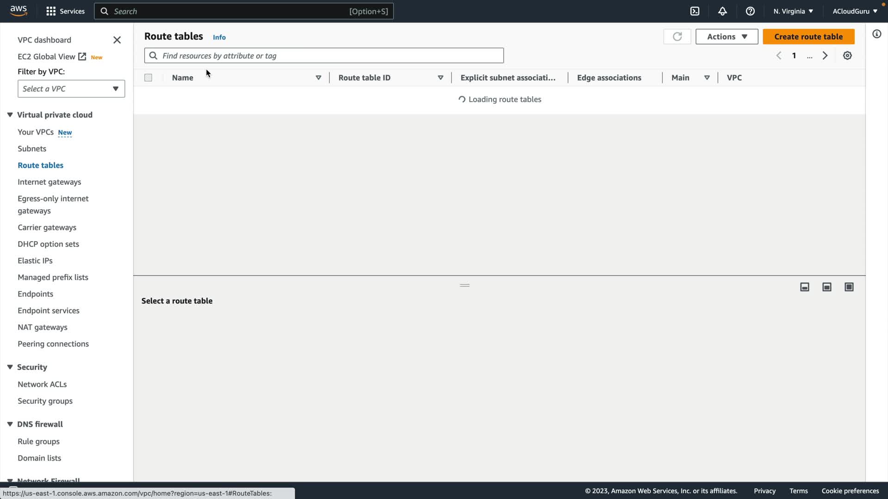Image resolution: width=888 pixels, height=499 pixels.
Task: Open Security groups in the sidebar
Action: pos(45,401)
